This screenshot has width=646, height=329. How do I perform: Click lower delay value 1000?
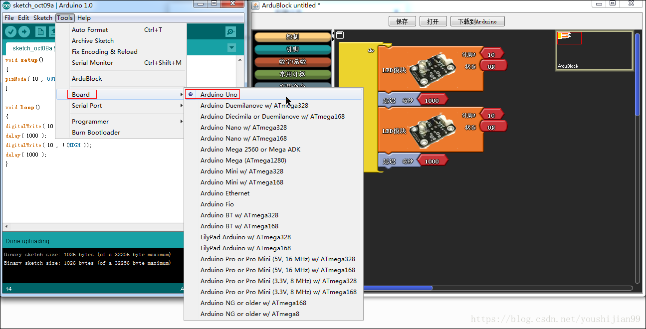(432, 161)
